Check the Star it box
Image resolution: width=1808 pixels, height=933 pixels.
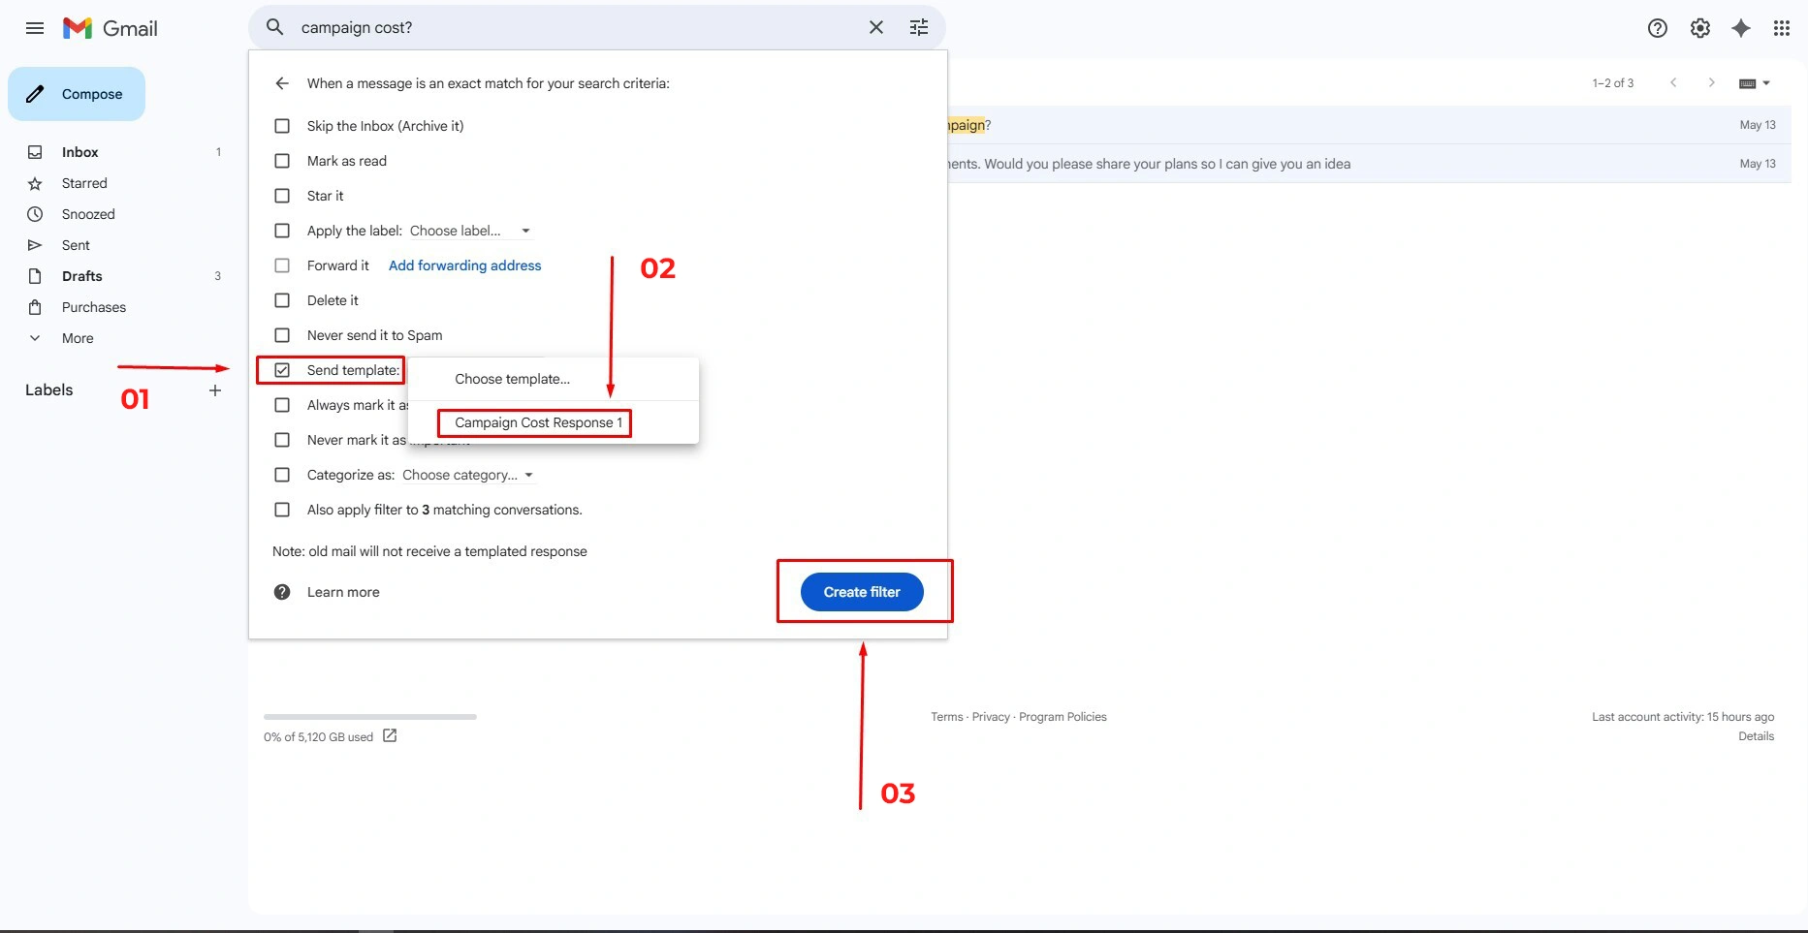click(x=282, y=196)
